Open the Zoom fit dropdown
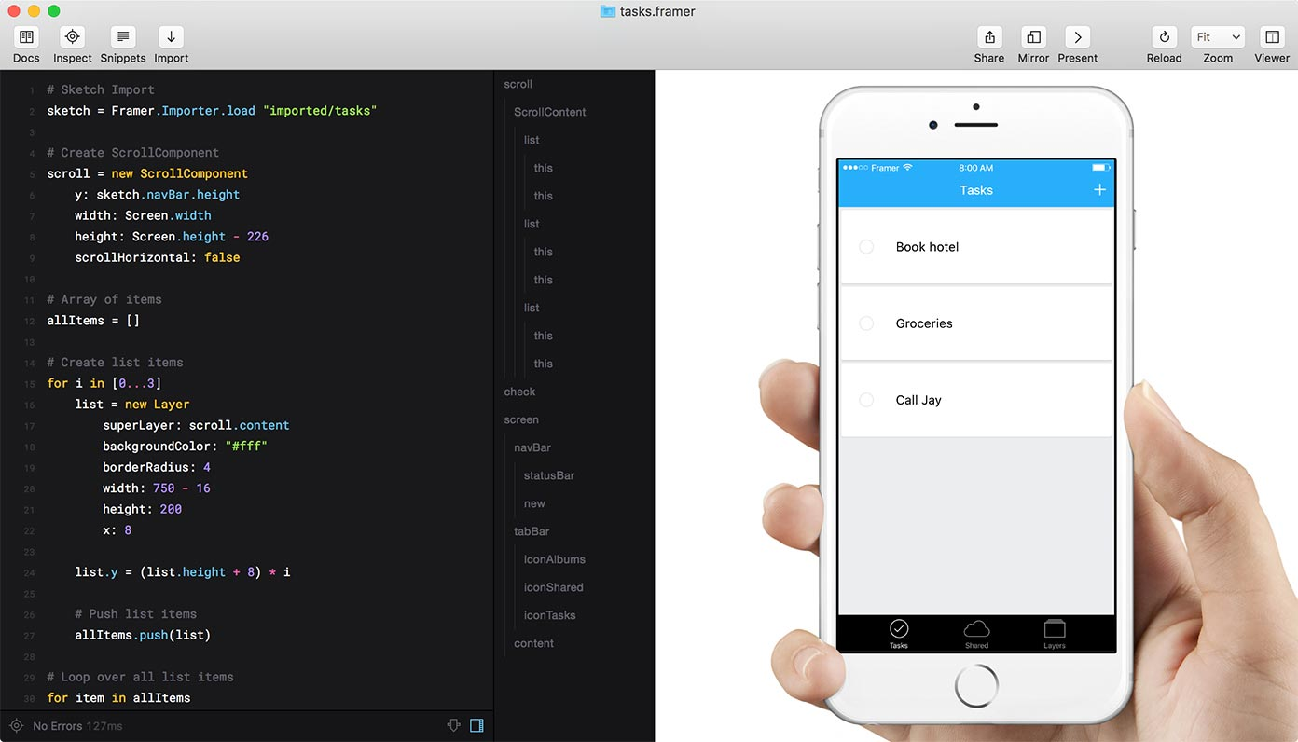1298x742 pixels. (x=1217, y=36)
